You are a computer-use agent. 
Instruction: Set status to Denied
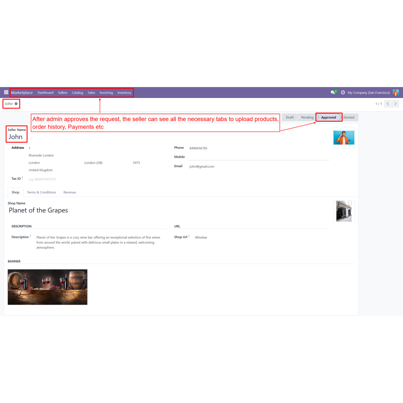[349, 117]
